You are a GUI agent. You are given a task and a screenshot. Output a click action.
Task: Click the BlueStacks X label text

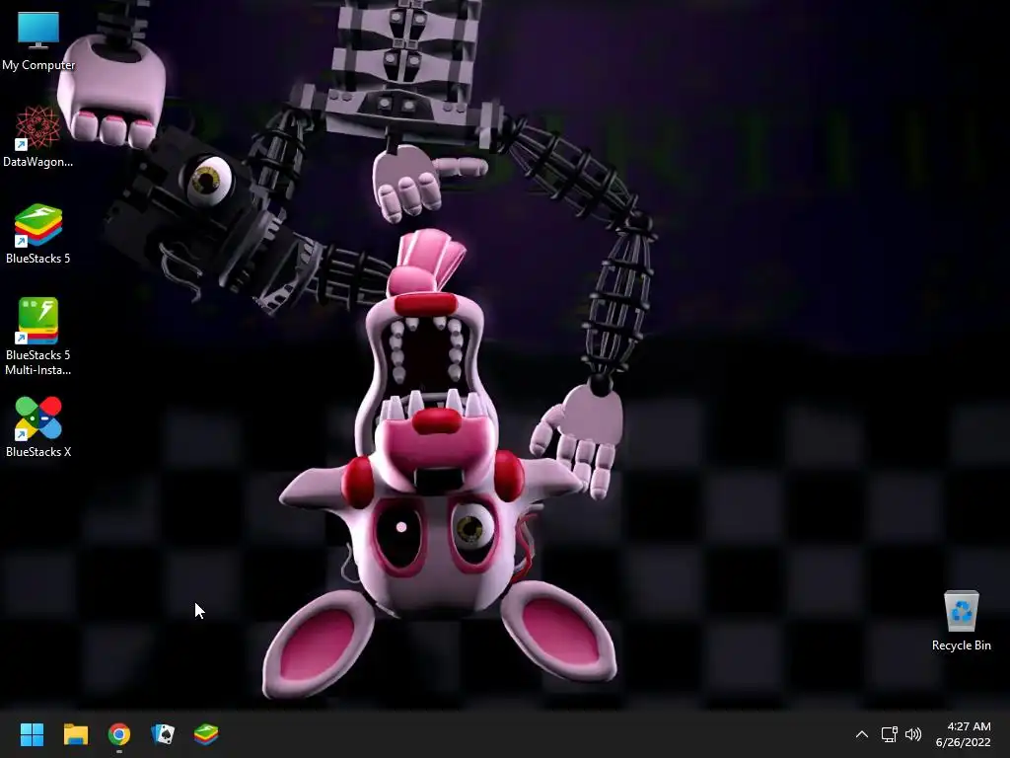(x=38, y=452)
